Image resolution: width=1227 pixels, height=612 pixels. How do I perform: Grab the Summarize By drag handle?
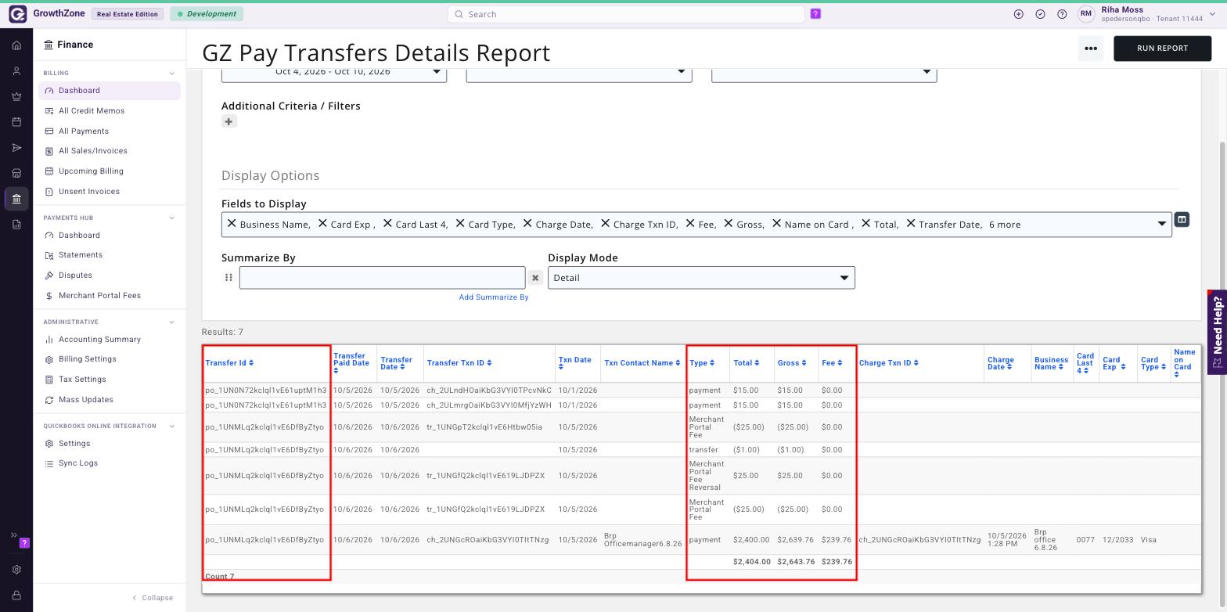228,278
